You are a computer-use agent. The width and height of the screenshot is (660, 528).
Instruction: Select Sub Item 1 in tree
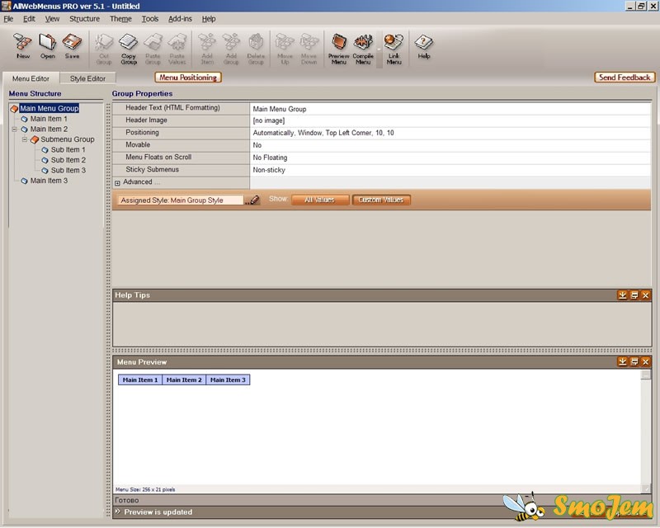click(x=68, y=149)
